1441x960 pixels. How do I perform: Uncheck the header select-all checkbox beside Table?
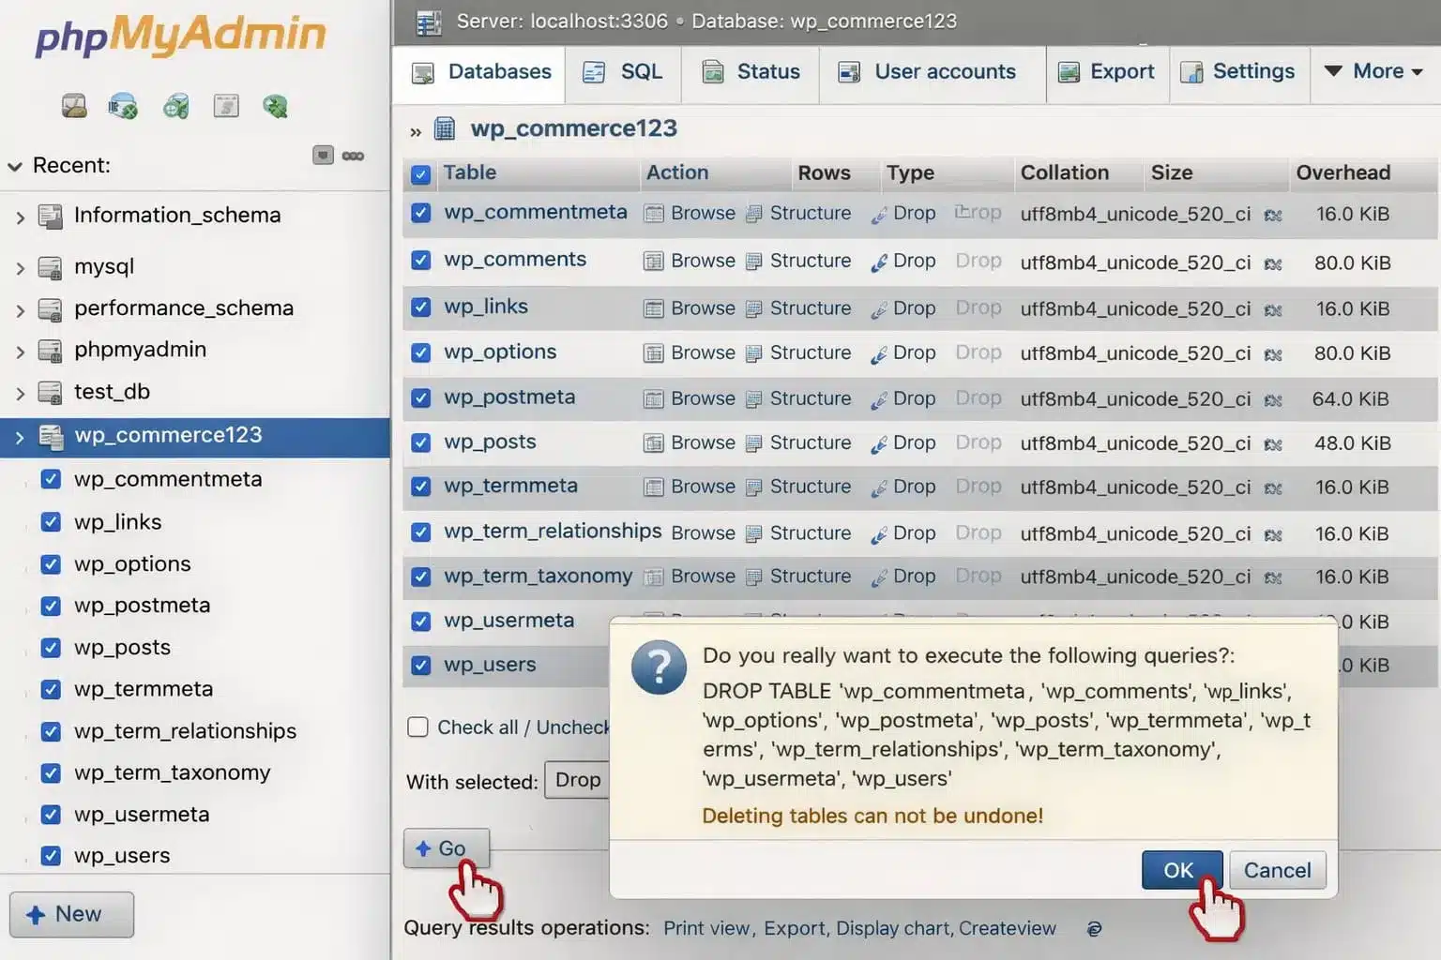(421, 174)
